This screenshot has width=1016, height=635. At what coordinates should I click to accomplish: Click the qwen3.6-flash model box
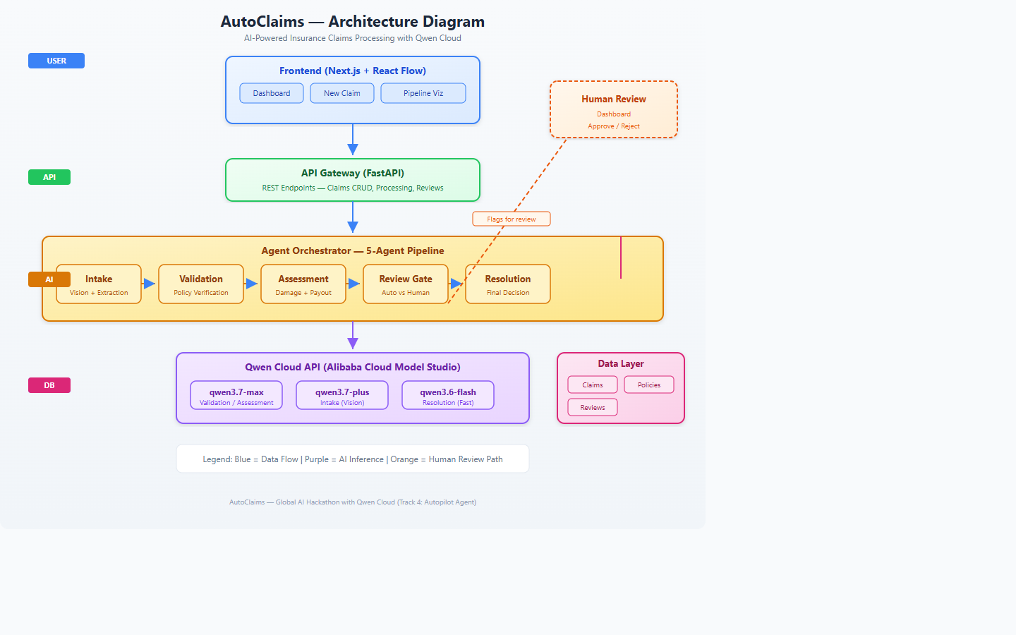click(x=448, y=395)
